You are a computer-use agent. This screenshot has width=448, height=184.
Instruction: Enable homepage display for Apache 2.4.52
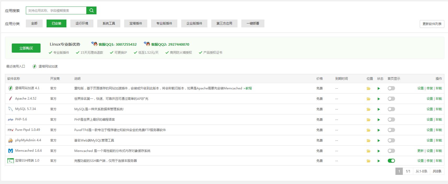point(391,99)
